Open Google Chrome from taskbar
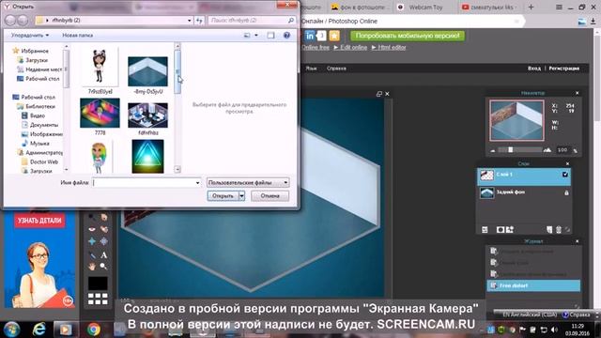601x338 pixels. pos(94,330)
